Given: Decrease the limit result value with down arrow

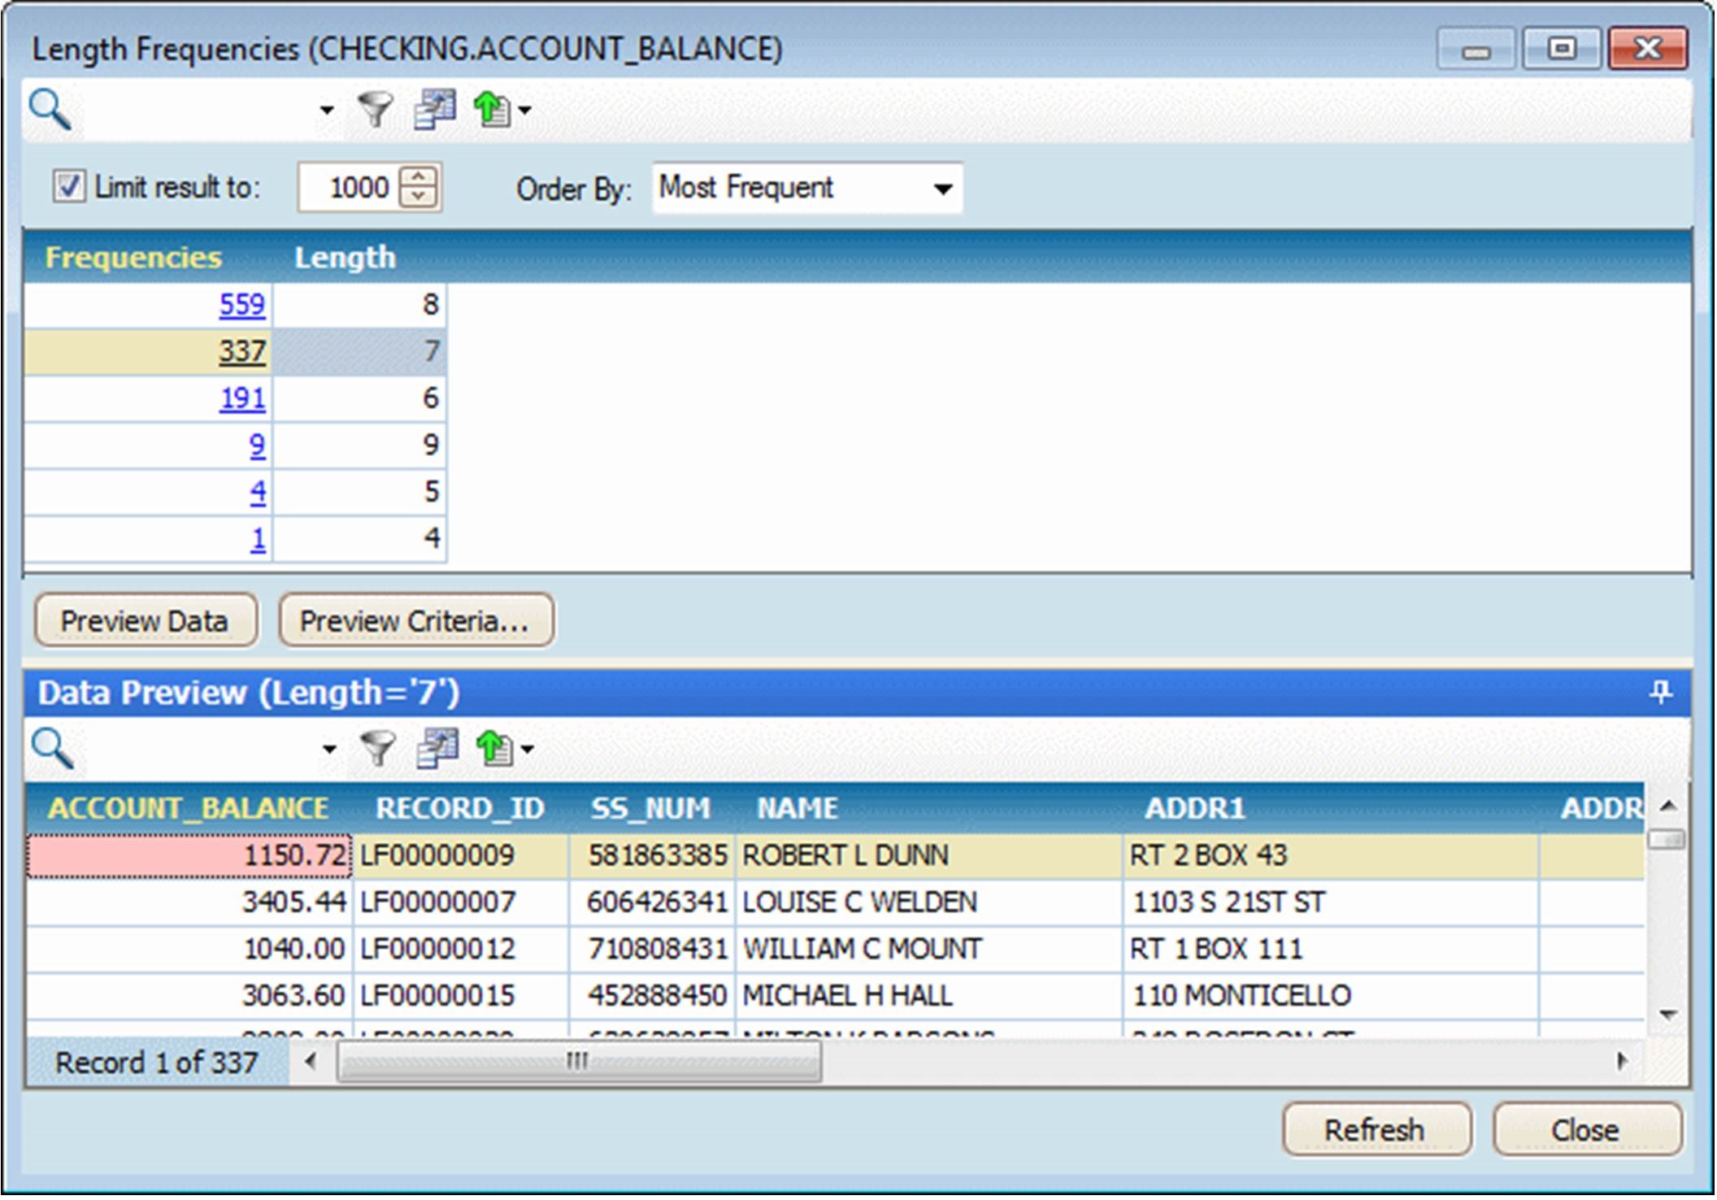Looking at the screenshot, I should coord(419,198).
